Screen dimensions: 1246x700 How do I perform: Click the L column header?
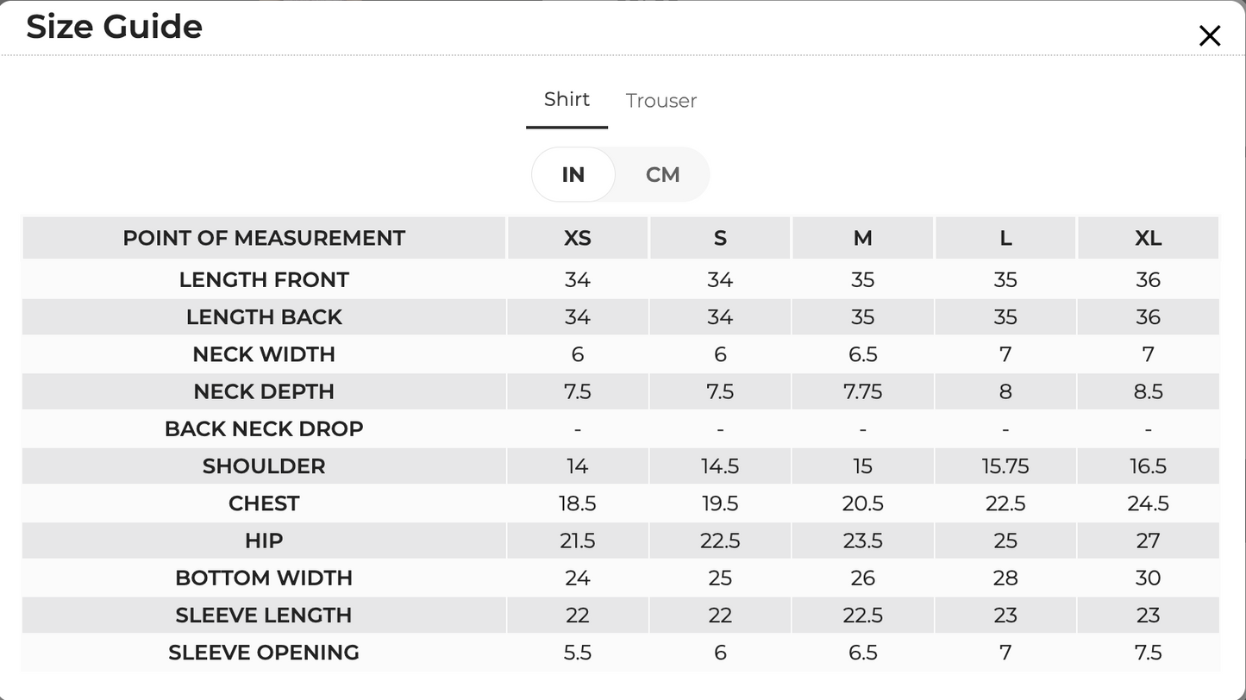coord(1005,238)
